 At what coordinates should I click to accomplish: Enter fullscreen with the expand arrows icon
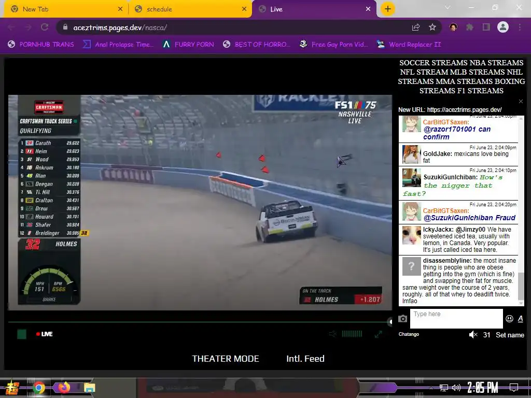(378, 334)
